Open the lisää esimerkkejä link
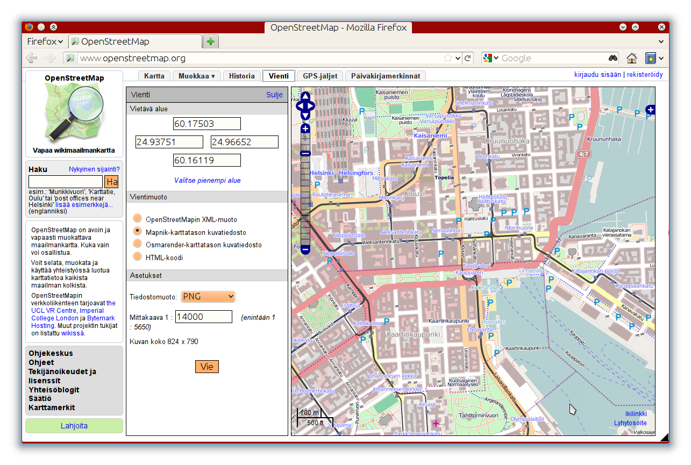This screenshot has height=465, width=691. (84, 205)
